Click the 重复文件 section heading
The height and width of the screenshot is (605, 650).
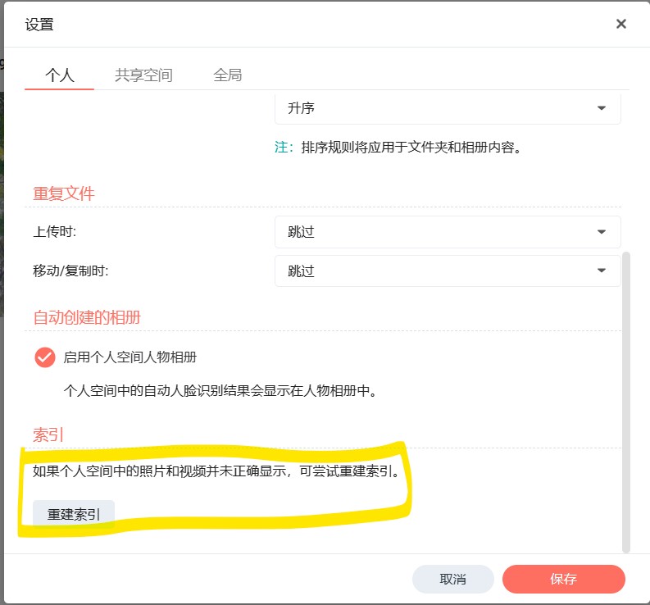(x=64, y=193)
